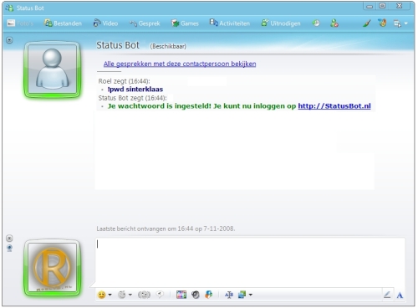Open the green paintbrush color scheme icon
418x308 pixels.
[367, 23]
